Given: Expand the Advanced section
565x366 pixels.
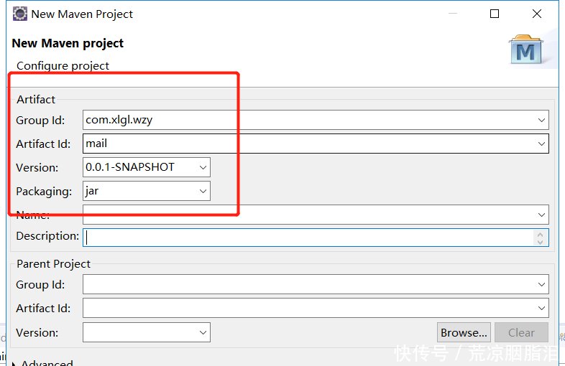Looking at the screenshot, I should coord(16,363).
